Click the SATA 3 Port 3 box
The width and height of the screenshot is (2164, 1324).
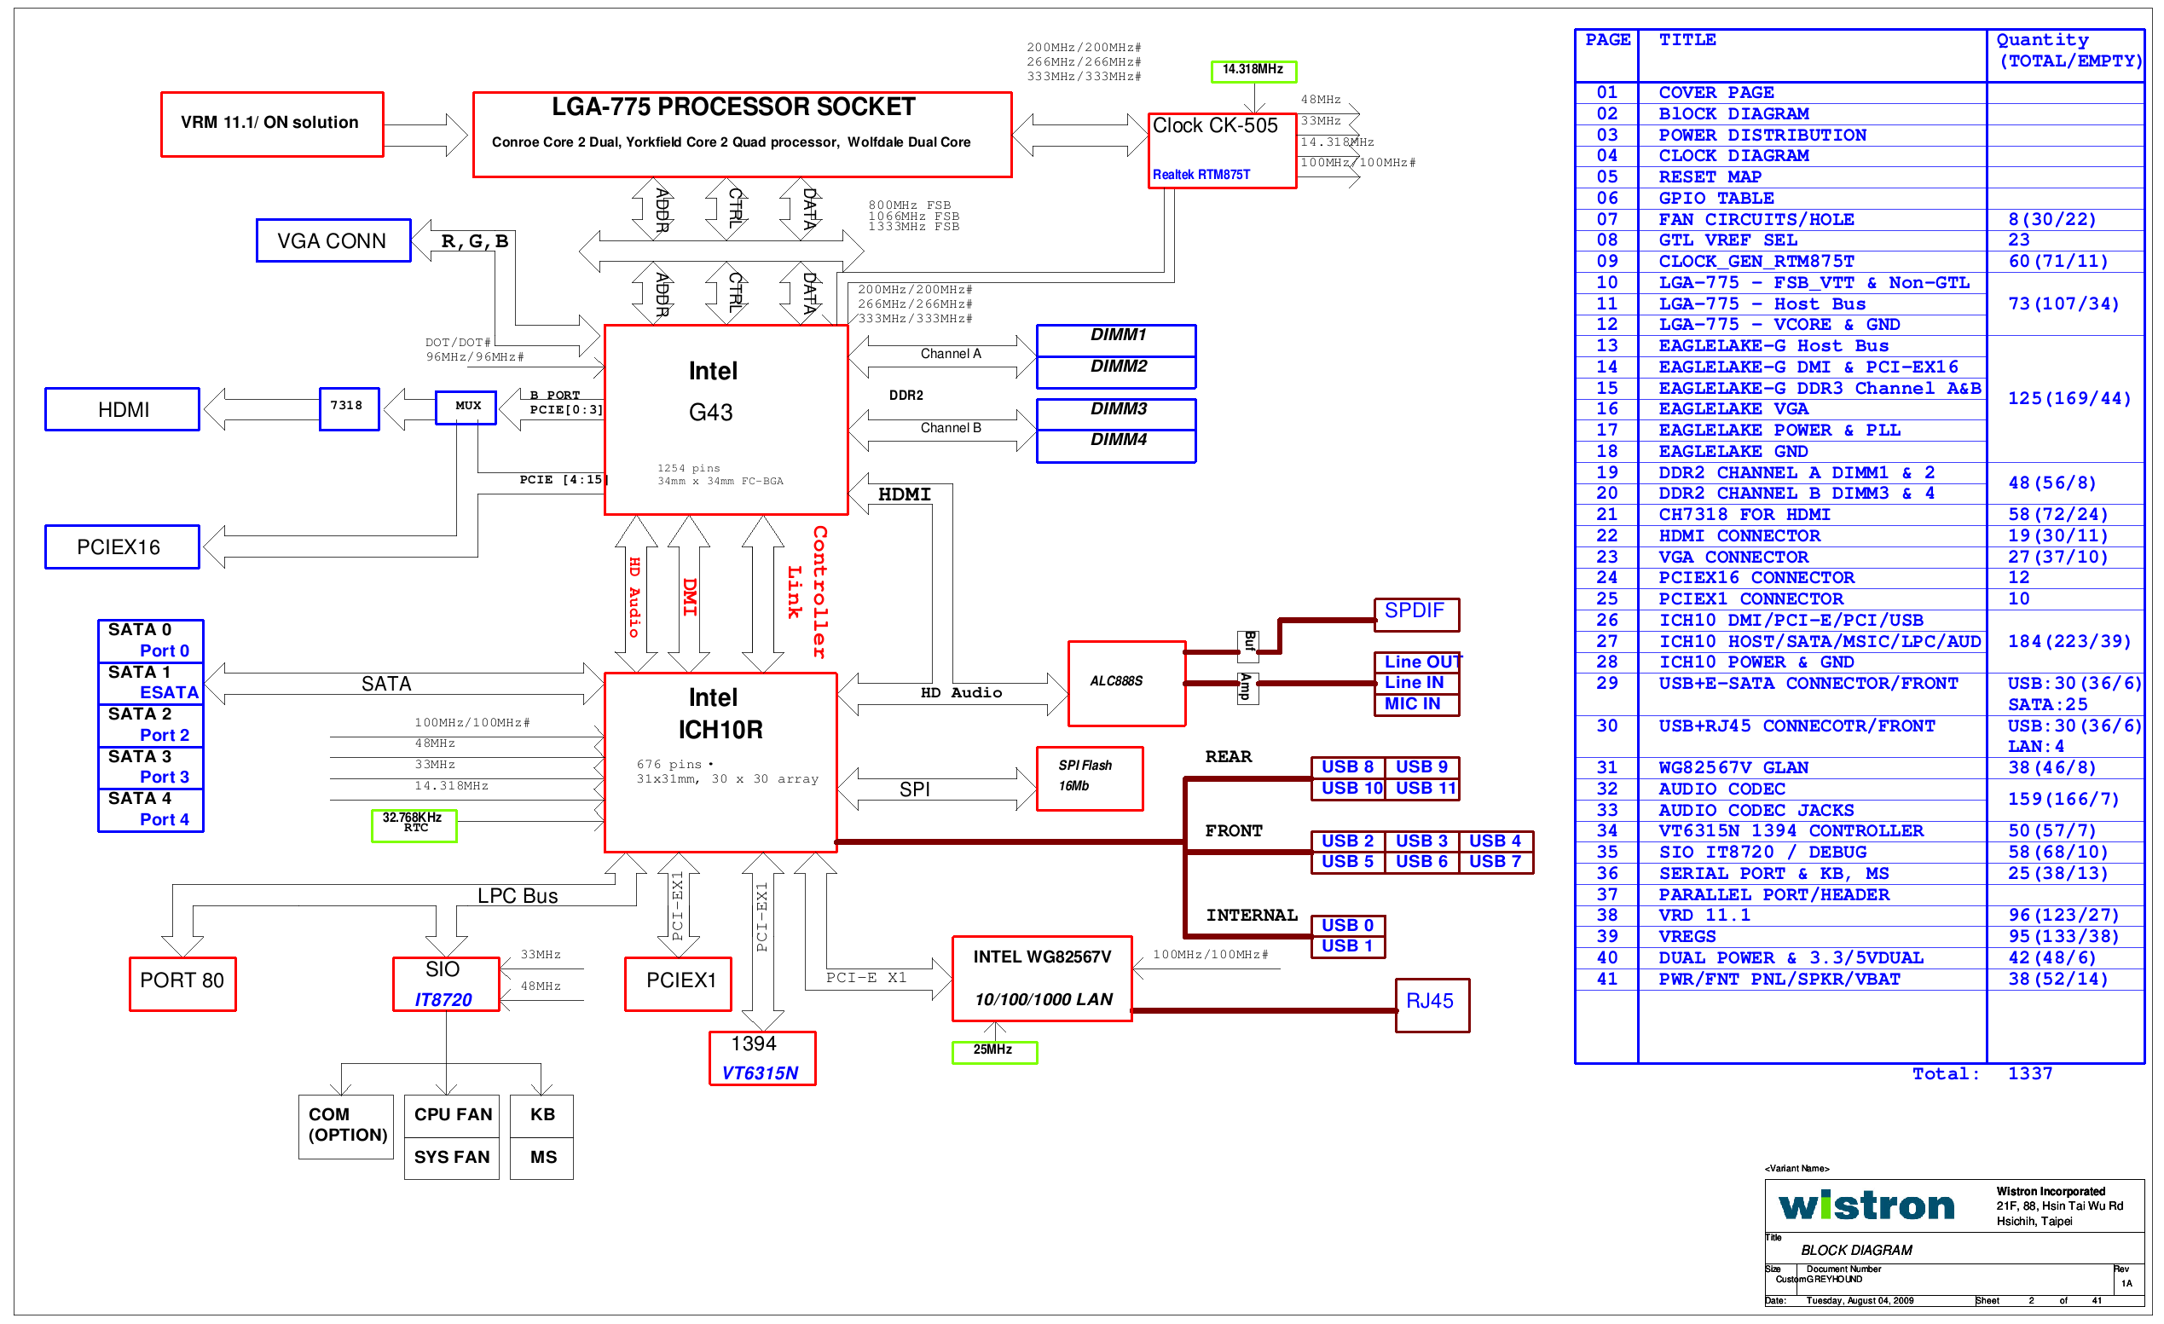click(x=151, y=767)
